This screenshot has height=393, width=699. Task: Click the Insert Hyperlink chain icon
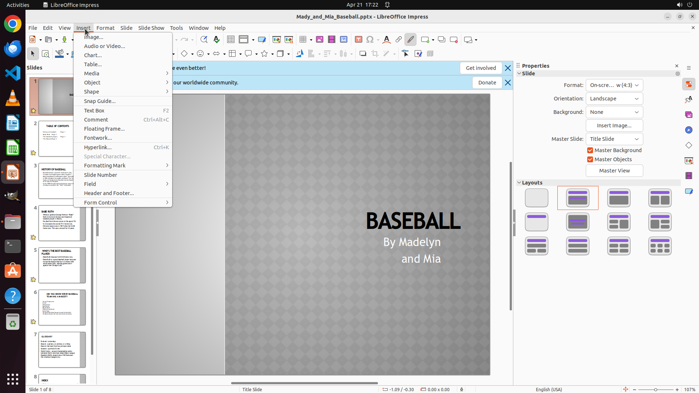tap(398, 40)
